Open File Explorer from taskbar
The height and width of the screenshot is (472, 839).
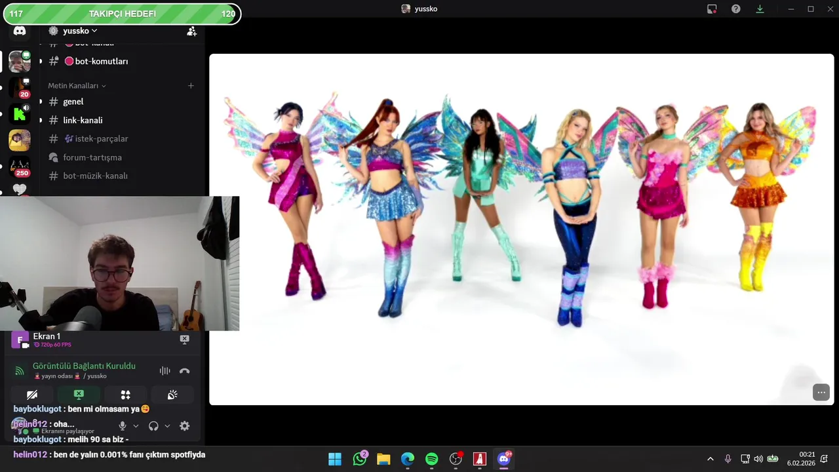click(x=383, y=459)
